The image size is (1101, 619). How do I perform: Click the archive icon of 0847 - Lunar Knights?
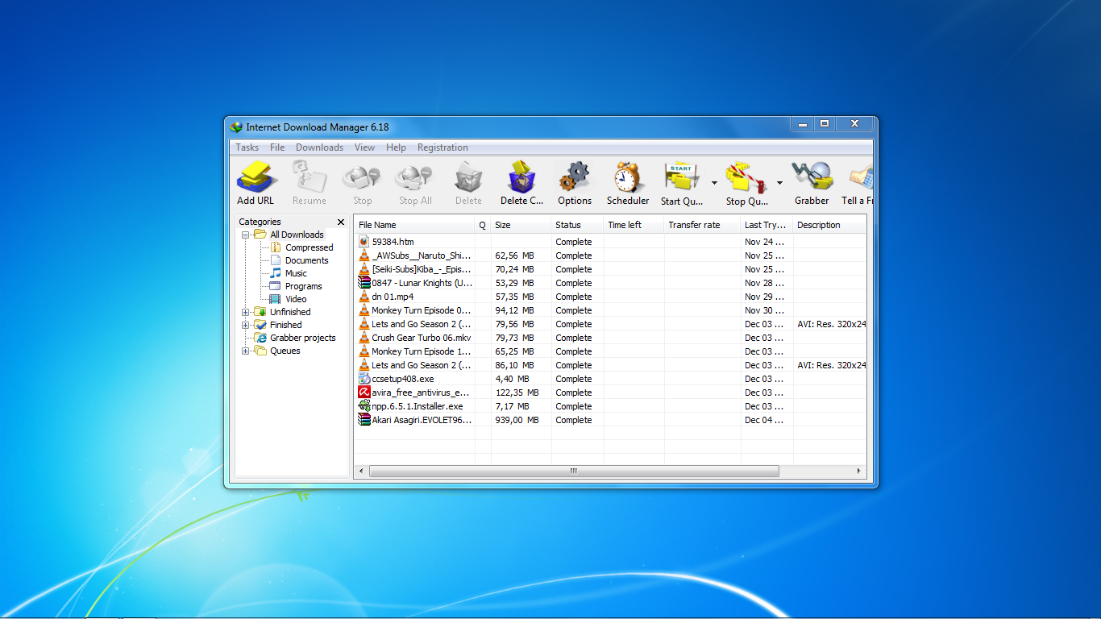click(364, 283)
